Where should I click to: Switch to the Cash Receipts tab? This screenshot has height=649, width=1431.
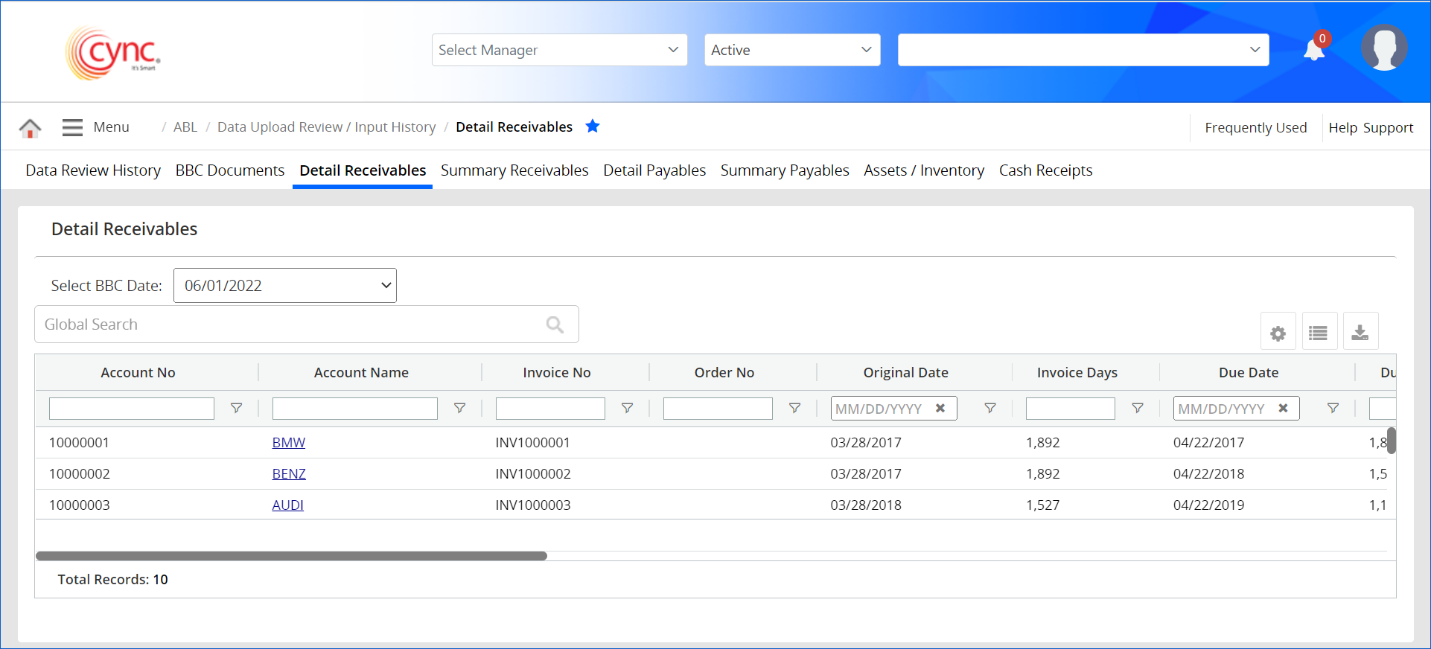(x=1045, y=170)
